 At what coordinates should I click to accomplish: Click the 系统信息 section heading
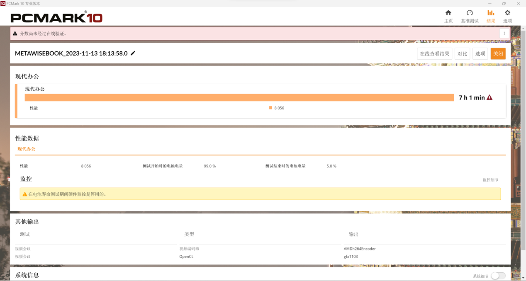coord(27,275)
